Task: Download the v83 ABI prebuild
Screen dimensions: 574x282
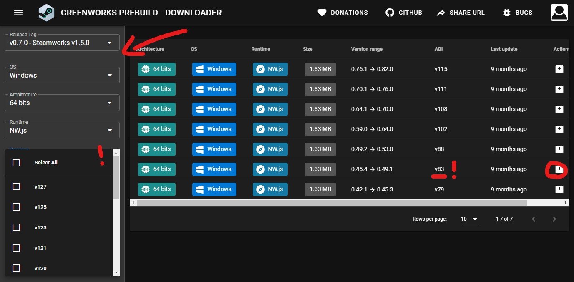Action: coord(559,169)
